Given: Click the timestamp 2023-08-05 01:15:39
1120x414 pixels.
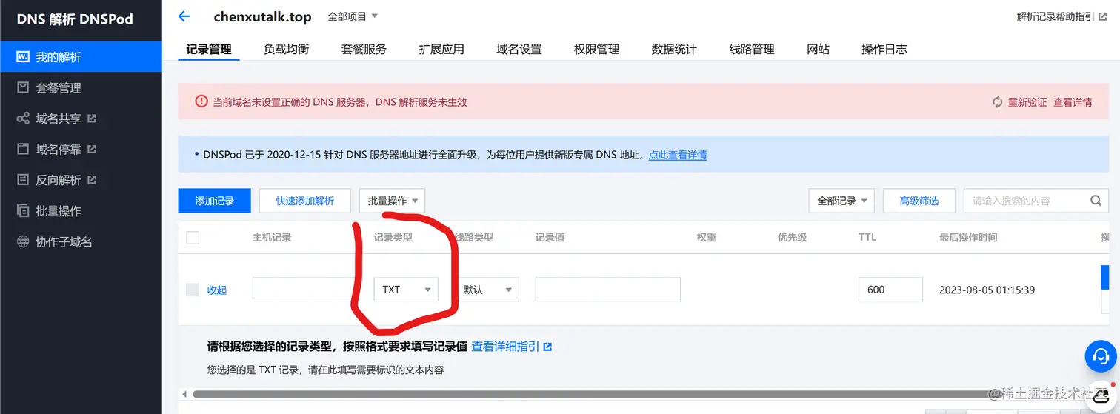Looking at the screenshot, I should pos(987,290).
